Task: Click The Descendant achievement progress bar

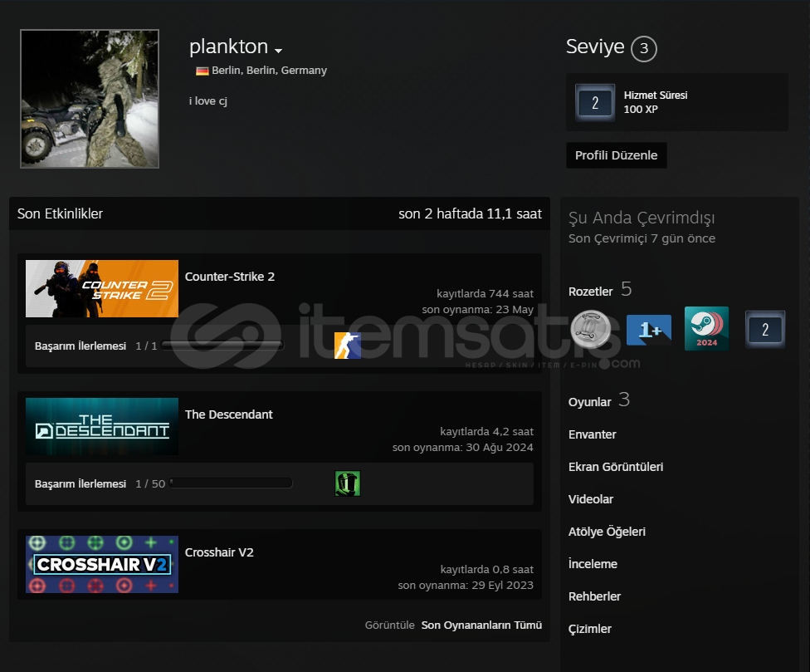Action: tap(231, 483)
